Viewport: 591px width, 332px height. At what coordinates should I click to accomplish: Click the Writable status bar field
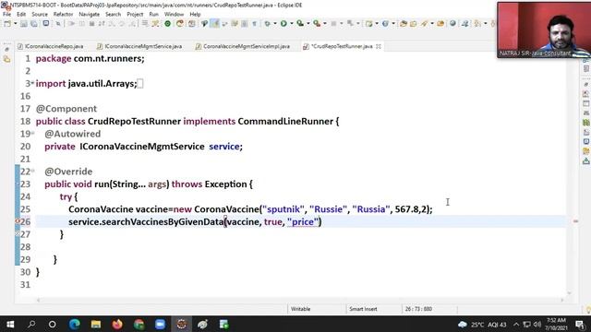[x=300, y=309]
